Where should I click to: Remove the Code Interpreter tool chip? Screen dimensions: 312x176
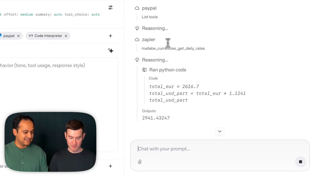point(66,36)
